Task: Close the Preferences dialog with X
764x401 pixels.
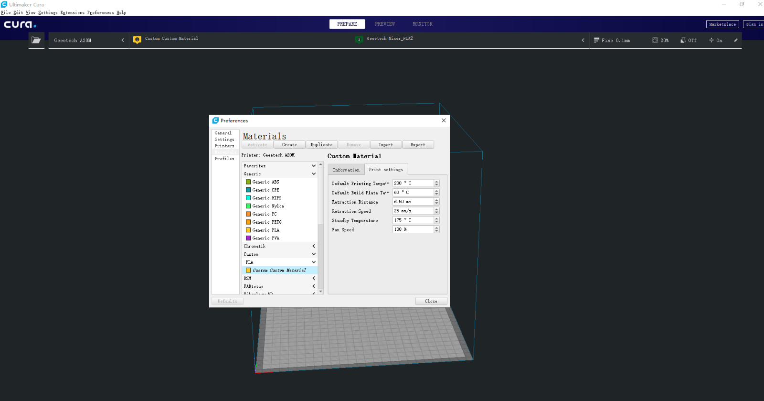Action: click(x=444, y=120)
